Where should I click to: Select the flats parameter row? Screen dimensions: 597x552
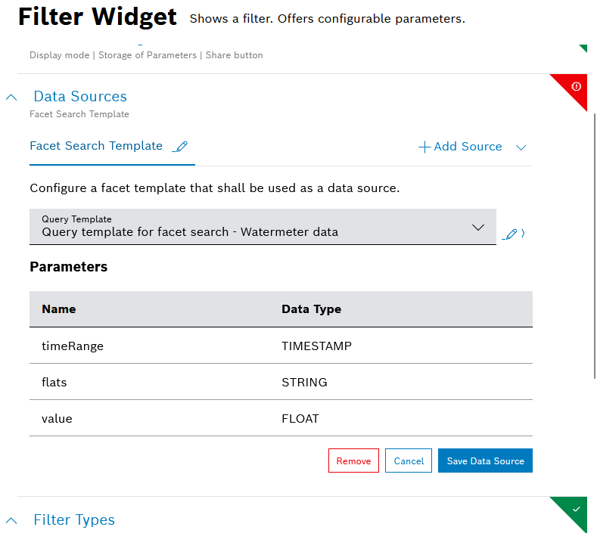[281, 382]
